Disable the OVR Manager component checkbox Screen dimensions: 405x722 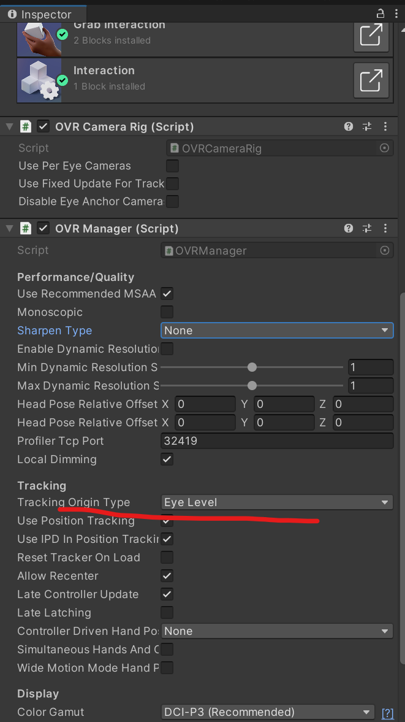coord(44,228)
